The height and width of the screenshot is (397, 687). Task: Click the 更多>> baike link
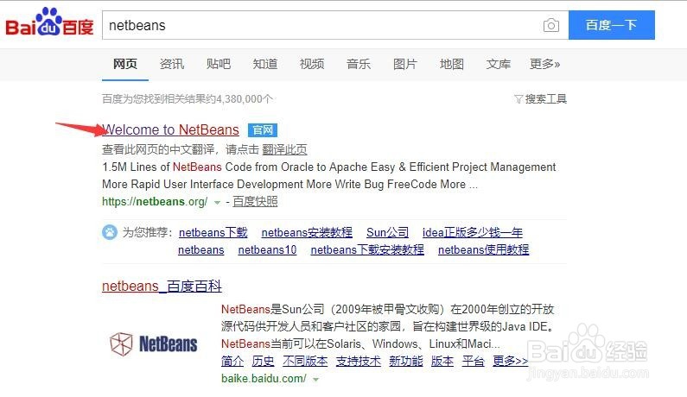[510, 361]
